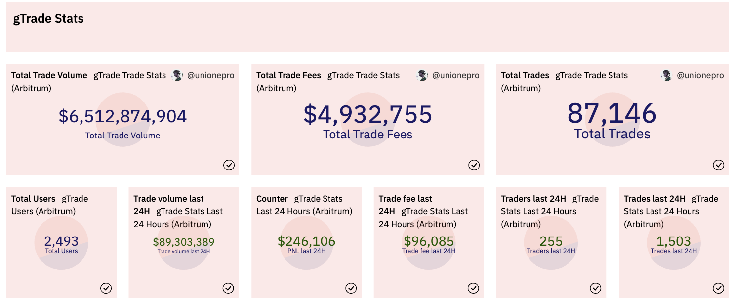Open the Total Trade Fees title link

(288, 76)
